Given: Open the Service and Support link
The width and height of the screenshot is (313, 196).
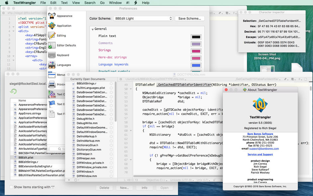Looking at the screenshot, I should (x=260, y=154).
